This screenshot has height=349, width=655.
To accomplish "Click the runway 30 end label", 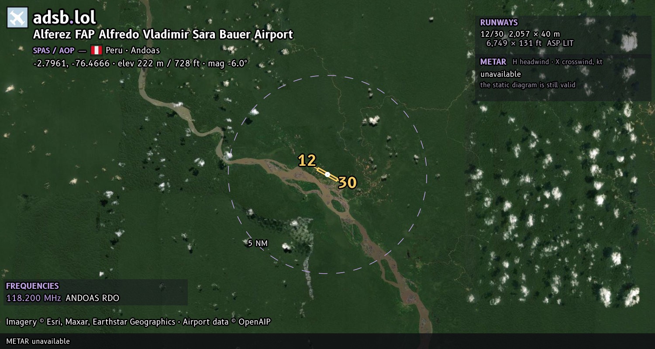I will point(348,183).
